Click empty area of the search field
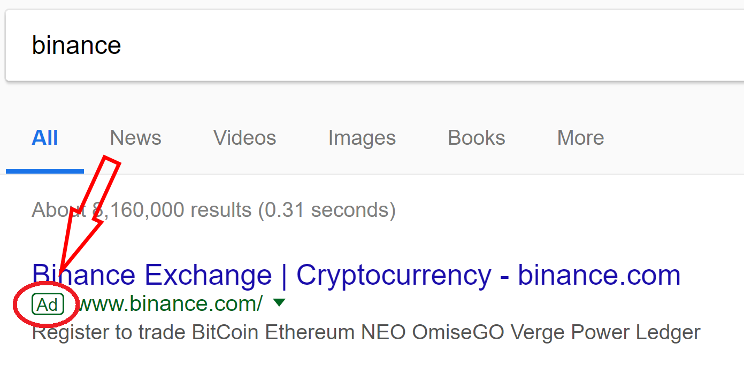 coord(428,45)
